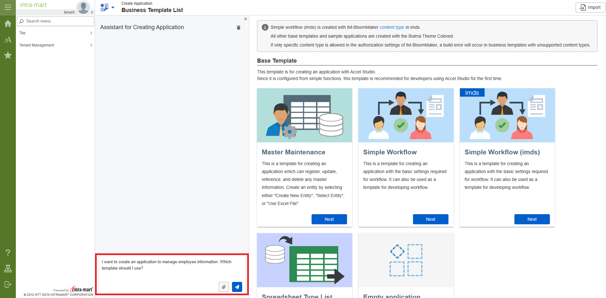Open the help question mark icon
606x298 pixels.
click(8, 252)
